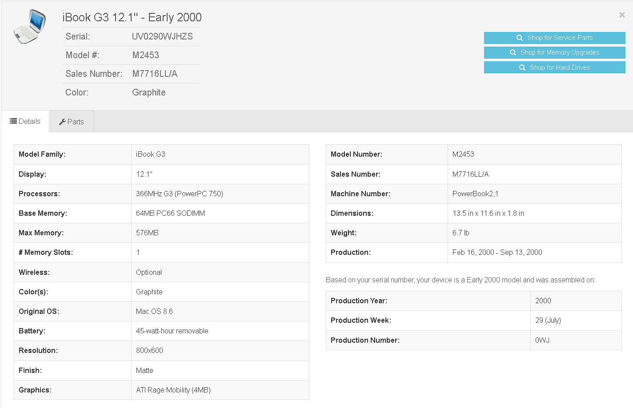This screenshot has width=633, height=408.
Task: Click Production Year value 2000
Action: pos(543,301)
